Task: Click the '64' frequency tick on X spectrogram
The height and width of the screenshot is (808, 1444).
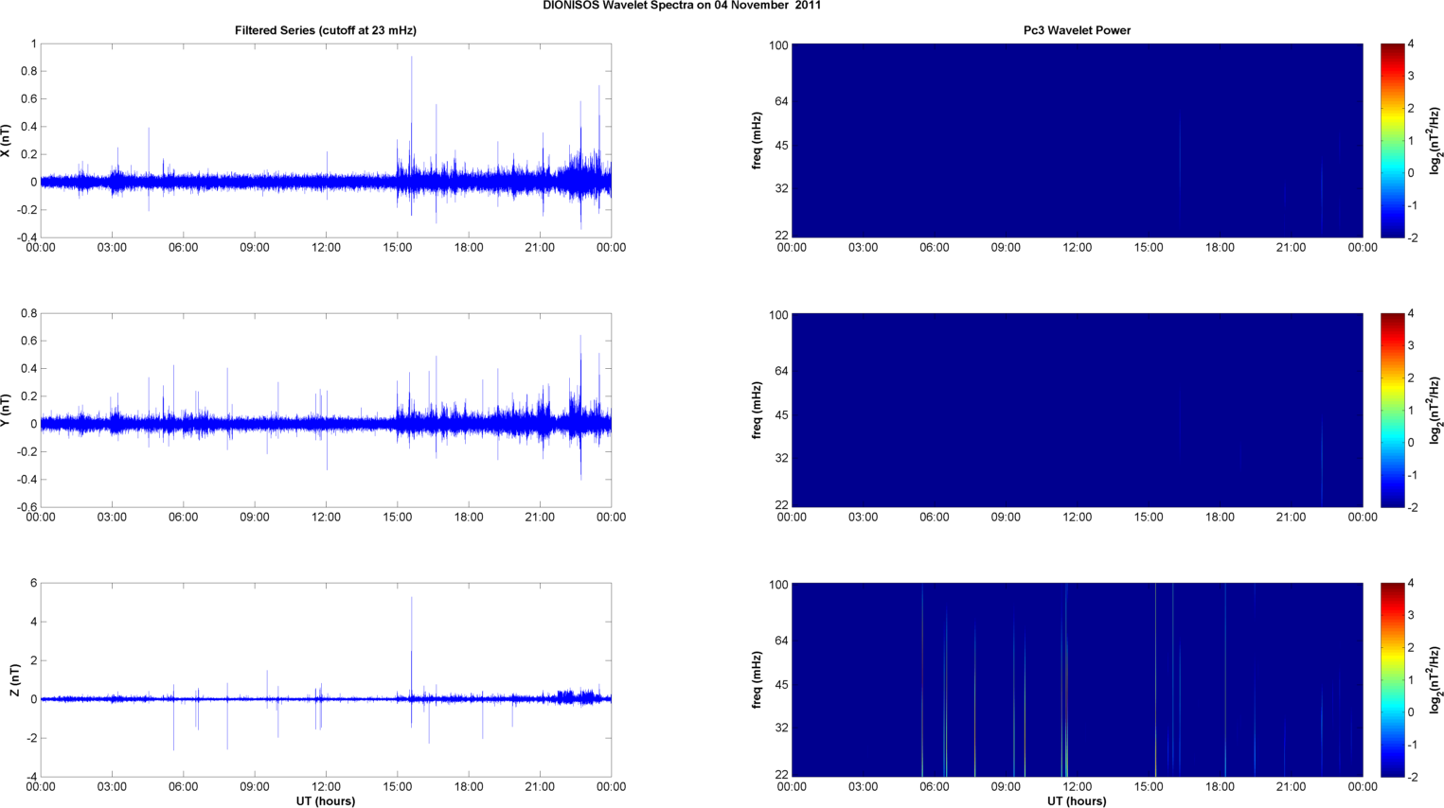Action: (x=781, y=101)
